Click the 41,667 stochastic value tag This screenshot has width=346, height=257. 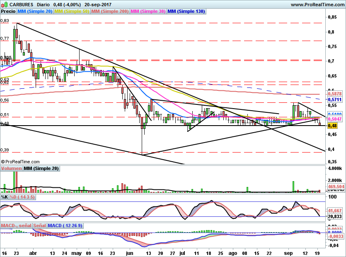tap(334, 211)
